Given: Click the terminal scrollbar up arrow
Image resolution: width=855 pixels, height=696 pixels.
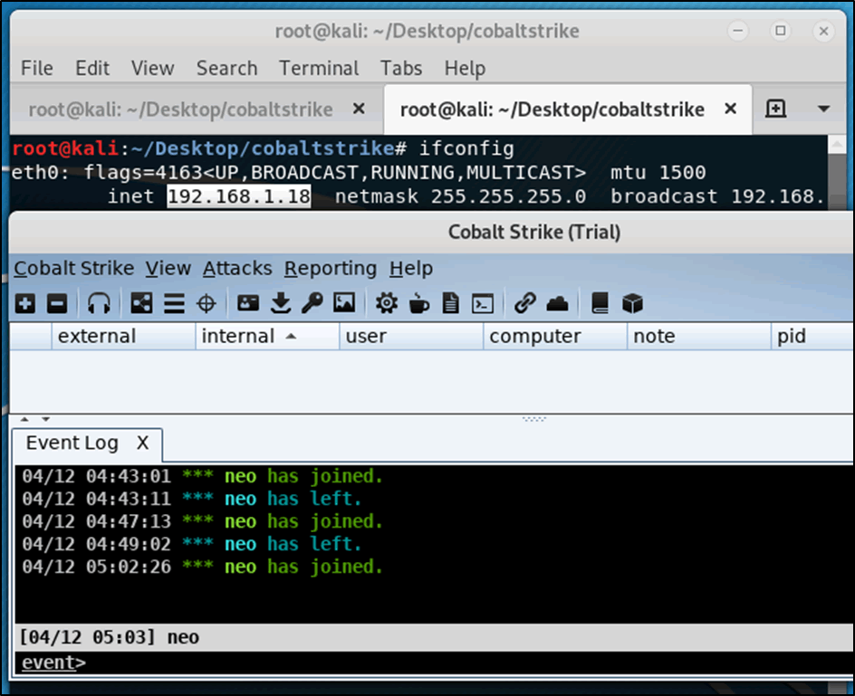Looking at the screenshot, I should click(837, 144).
